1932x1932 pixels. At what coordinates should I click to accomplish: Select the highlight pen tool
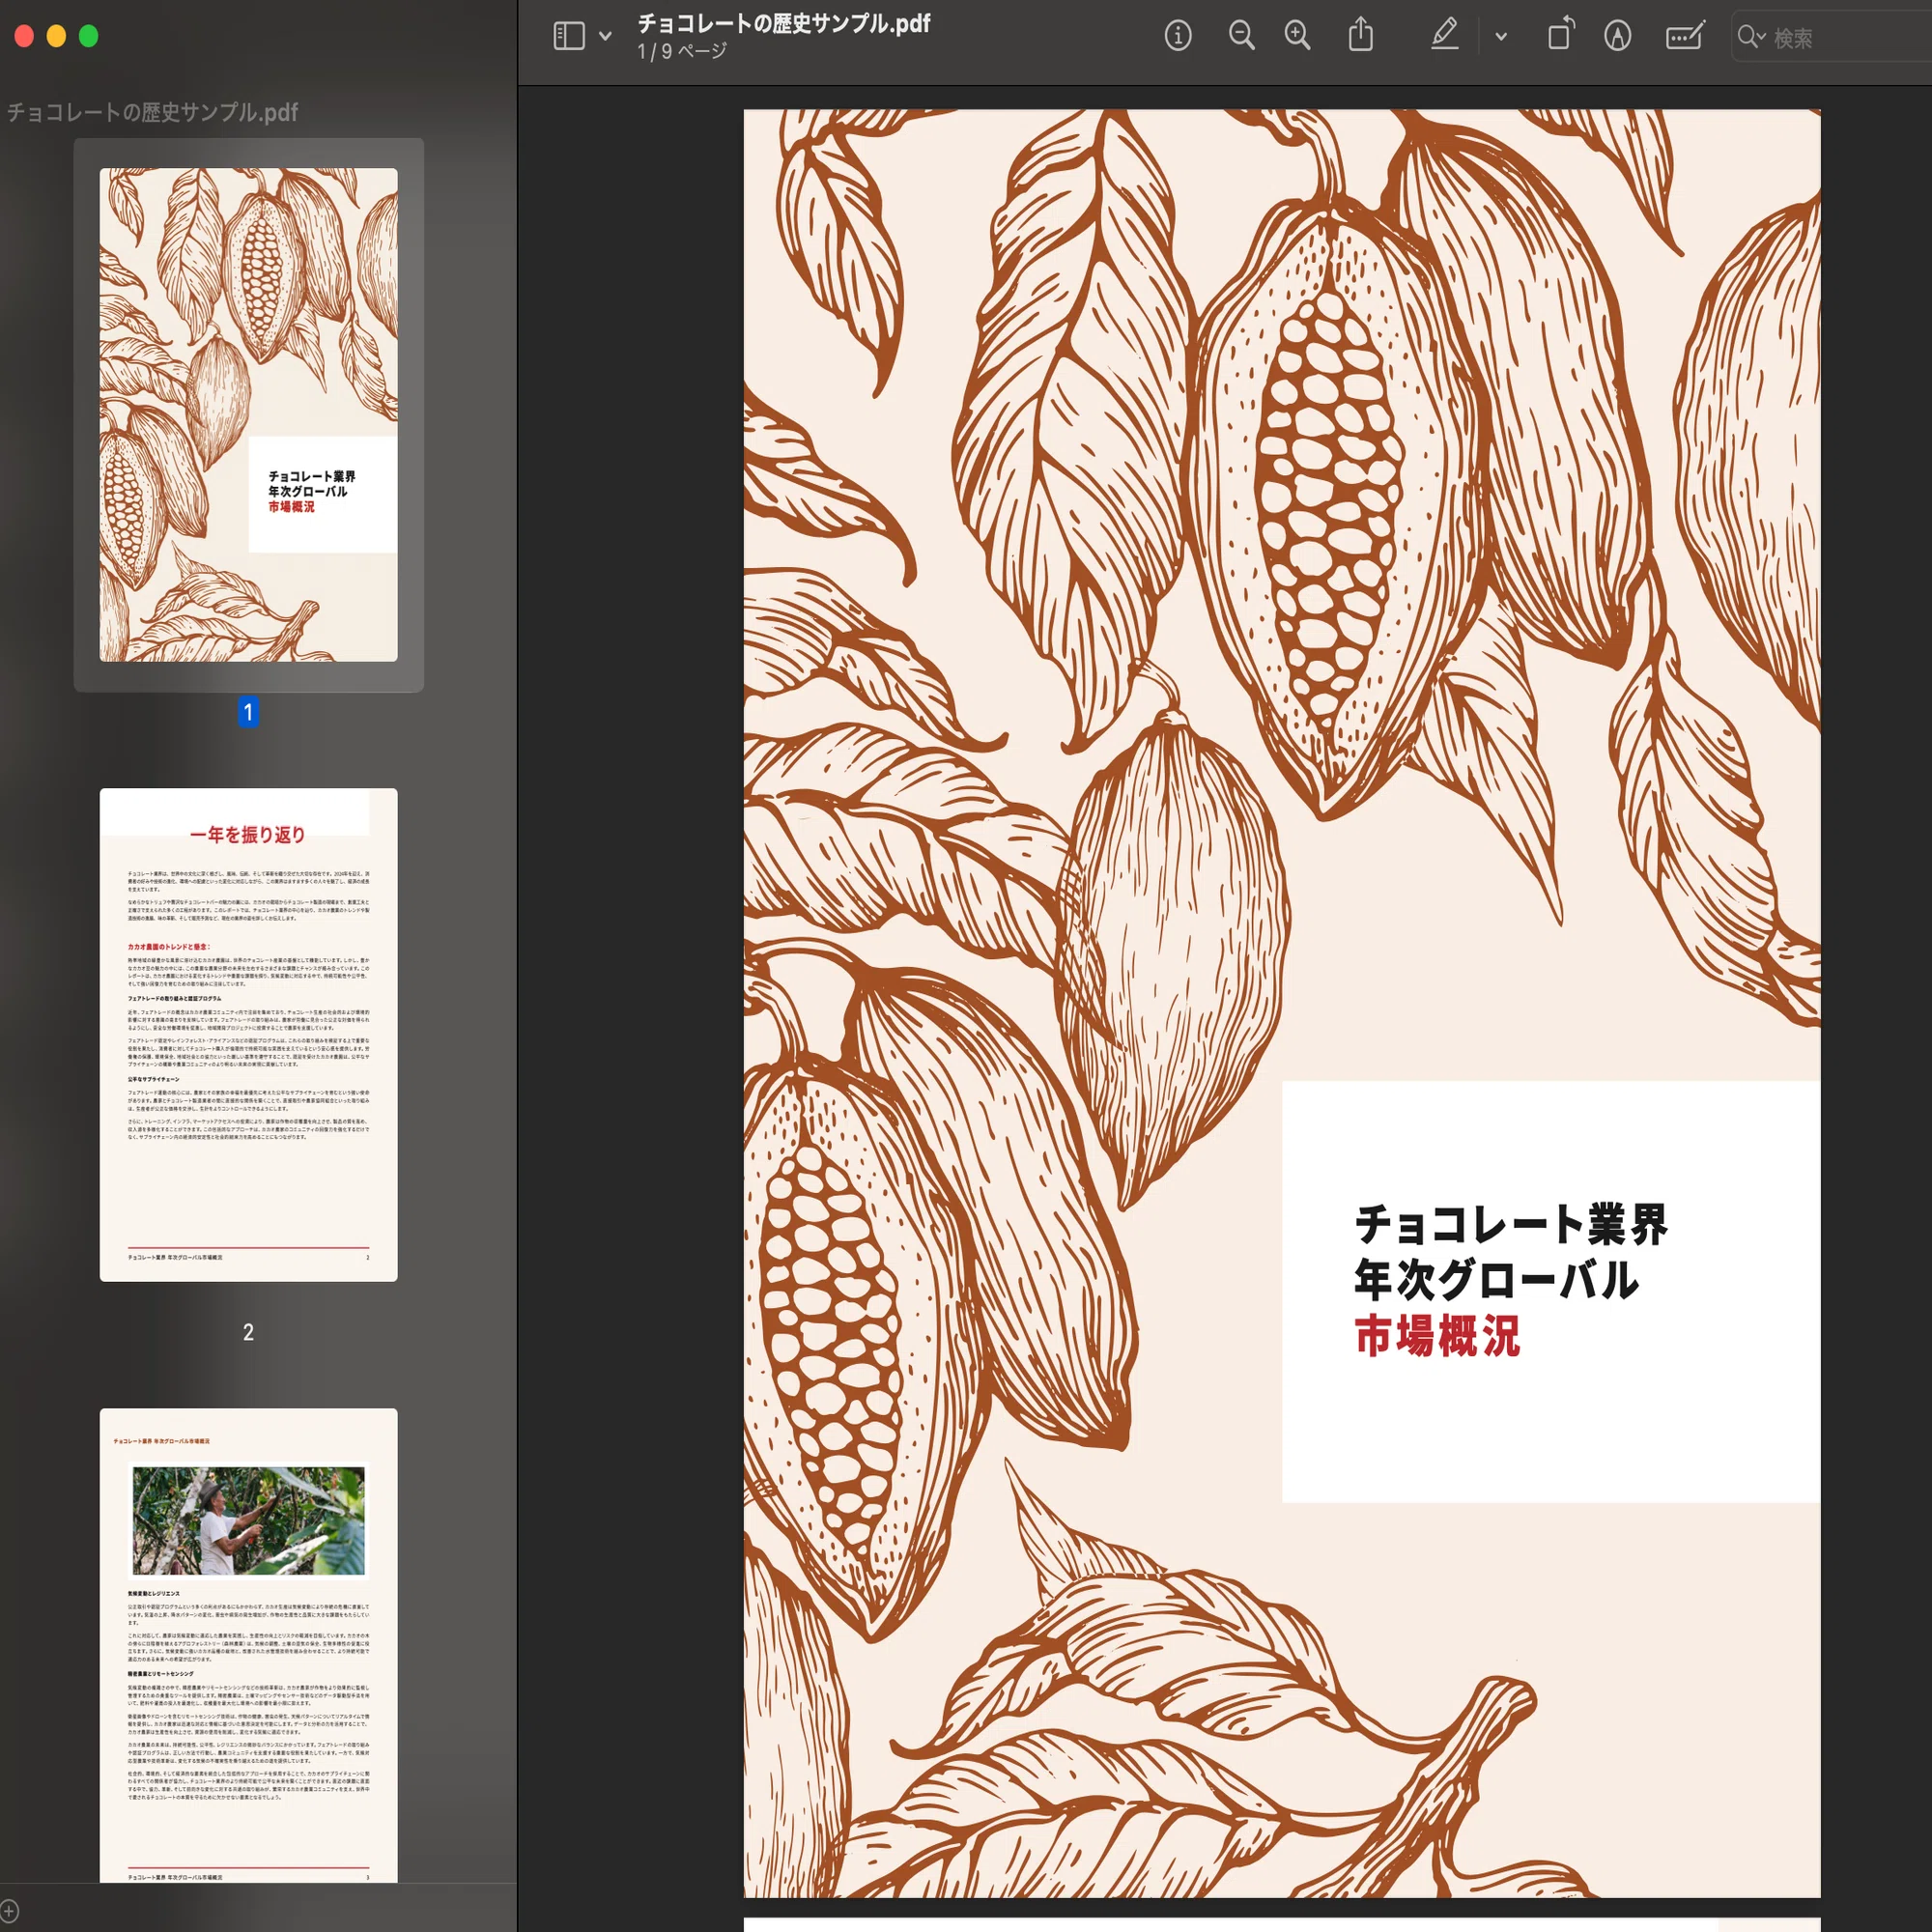pyautogui.click(x=1444, y=35)
